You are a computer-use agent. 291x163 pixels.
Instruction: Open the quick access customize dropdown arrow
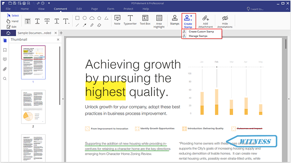(49, 3)
